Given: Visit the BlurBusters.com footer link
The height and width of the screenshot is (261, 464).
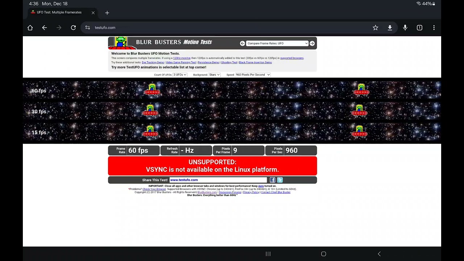Looking at the screenshot, I should [207, 192].
